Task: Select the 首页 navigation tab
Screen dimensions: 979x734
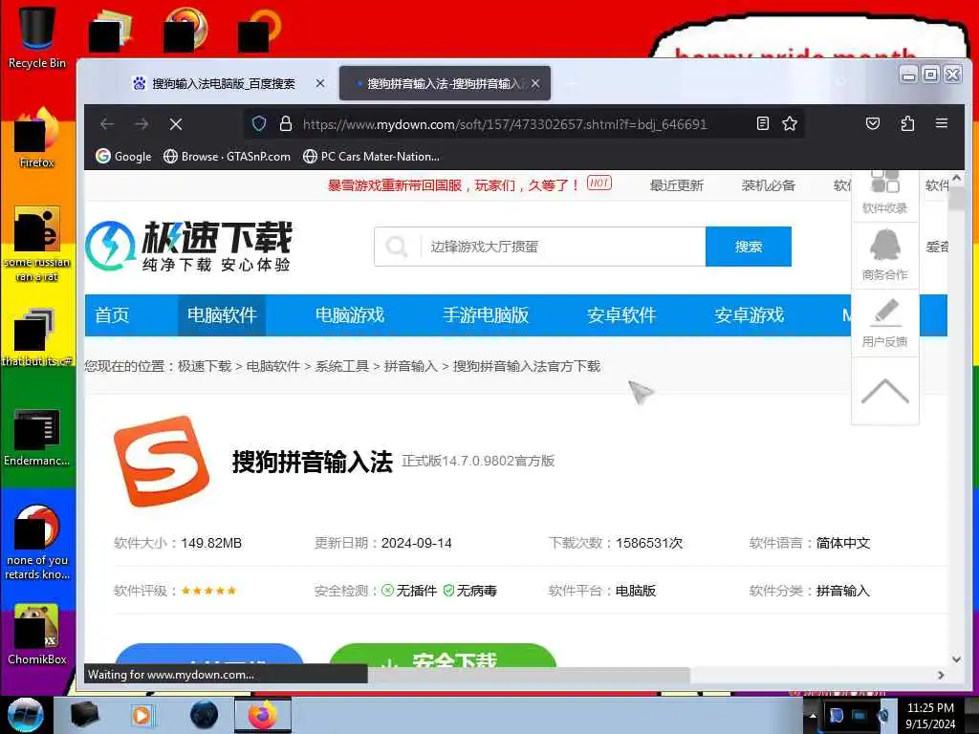Action: [112, 314]
